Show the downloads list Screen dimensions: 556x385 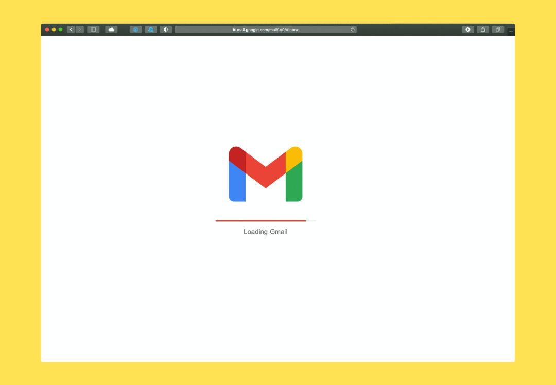coord(467,30)
